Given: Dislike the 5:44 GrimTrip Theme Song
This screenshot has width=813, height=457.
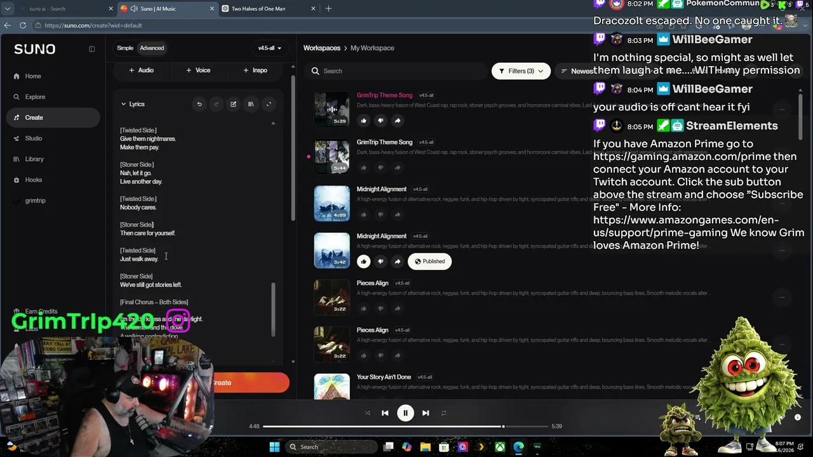Looking at the screenshot, I should 380,168.
